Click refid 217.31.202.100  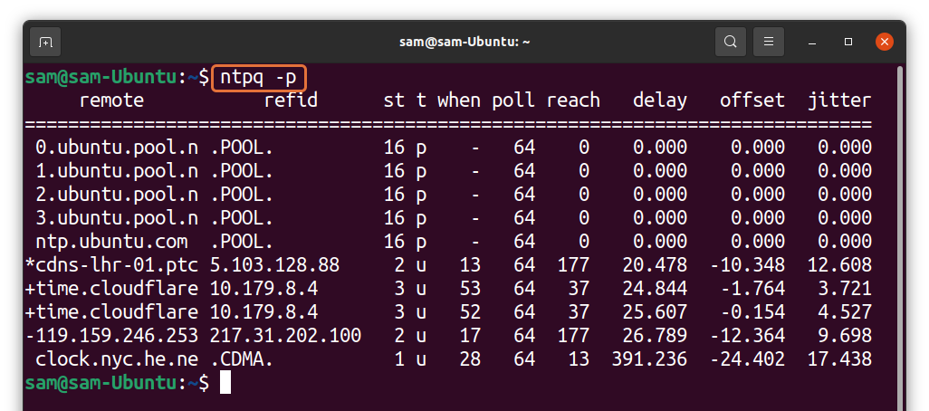coord(285,336)
